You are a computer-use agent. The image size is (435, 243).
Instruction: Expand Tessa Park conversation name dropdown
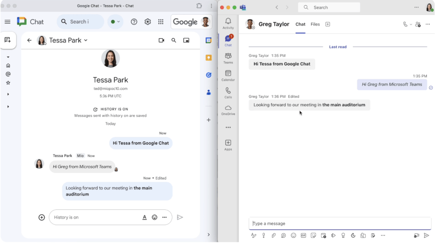[85, 40]
